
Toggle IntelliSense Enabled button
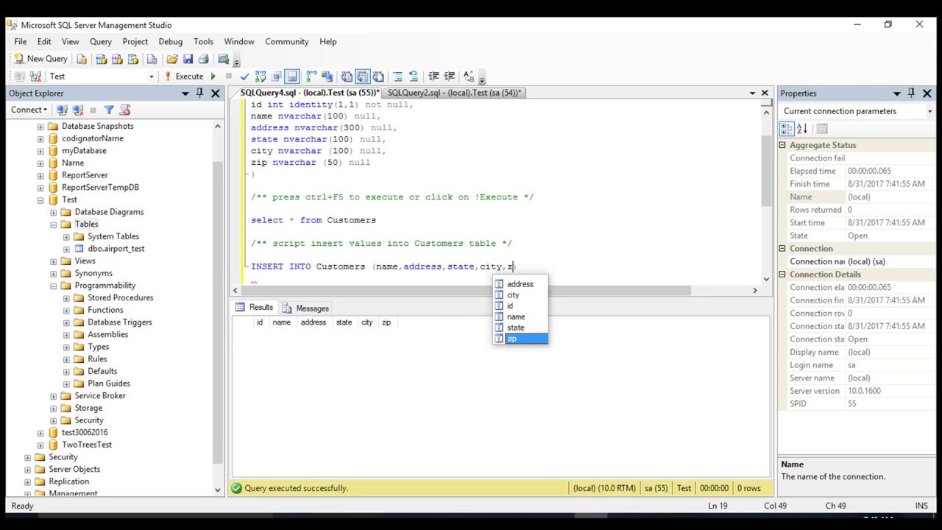[x=292, y=77]
